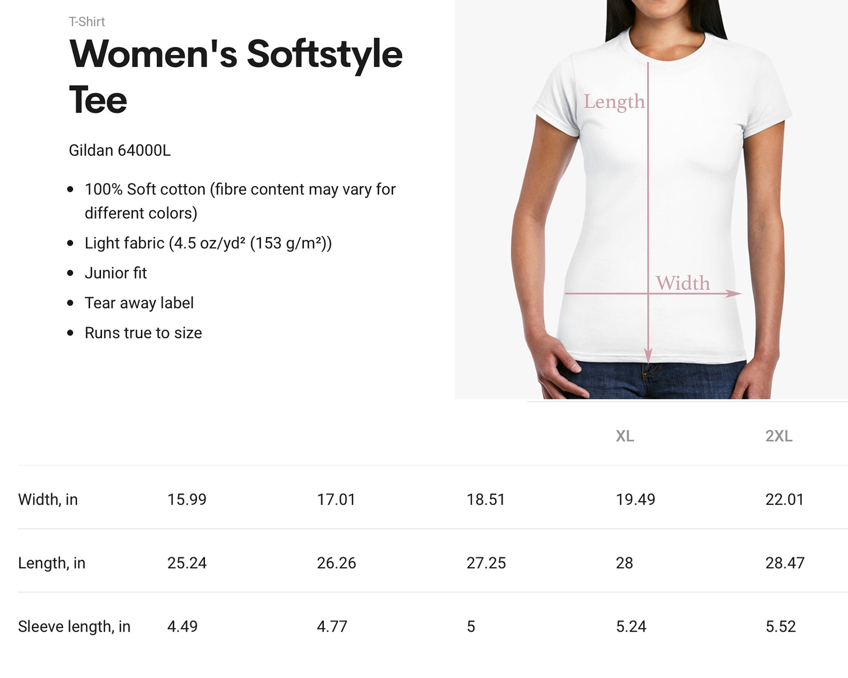
Task: Click the Width, in row label
Action: pos(48,499)
